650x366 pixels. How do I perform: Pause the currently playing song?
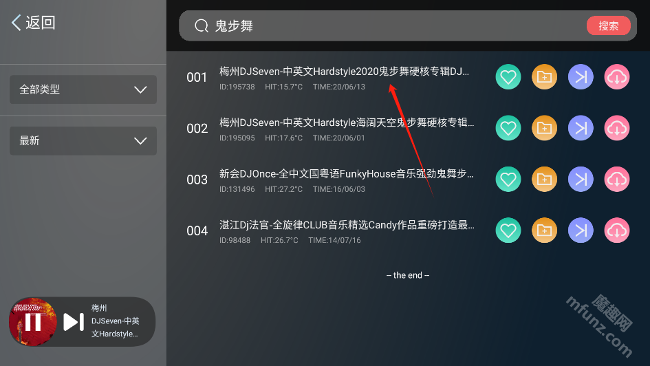(x=33, y=322)
